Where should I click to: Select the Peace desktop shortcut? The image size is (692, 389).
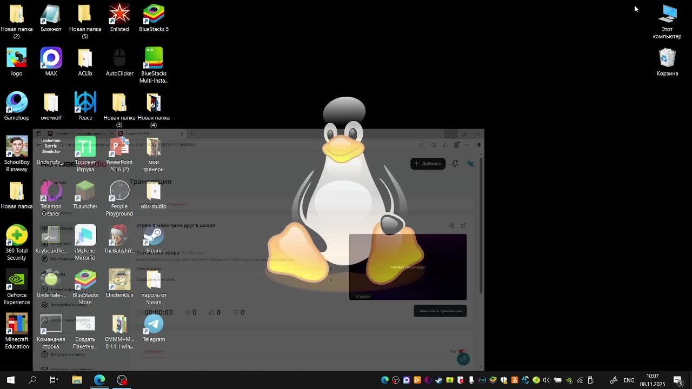(85, 106)
